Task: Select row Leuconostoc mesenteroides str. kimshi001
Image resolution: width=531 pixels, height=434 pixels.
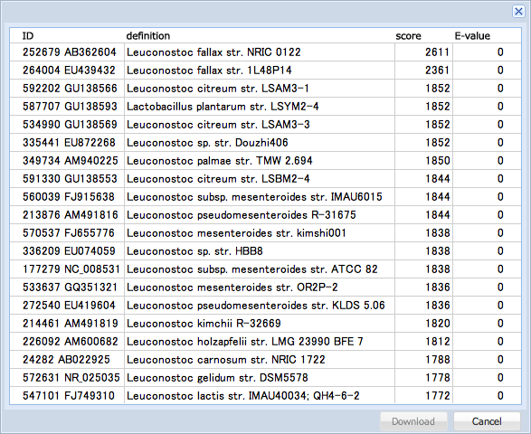Action: (265, 233)
